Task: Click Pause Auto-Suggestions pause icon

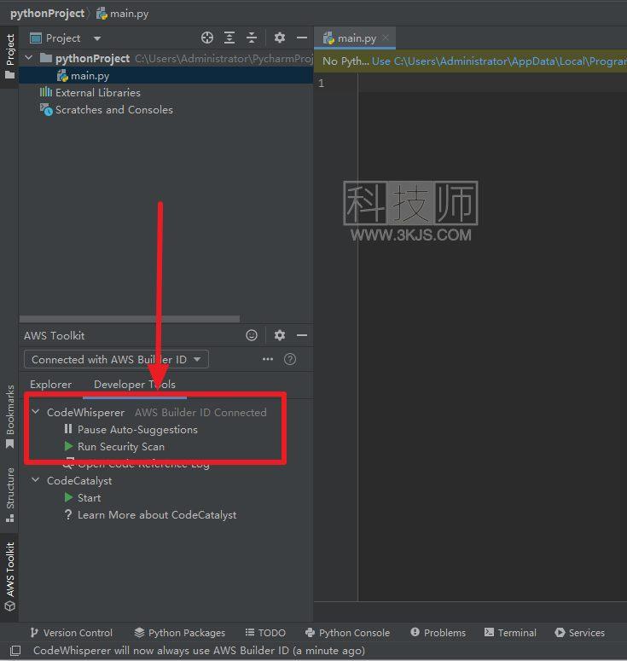Action: tap(68, 429)
